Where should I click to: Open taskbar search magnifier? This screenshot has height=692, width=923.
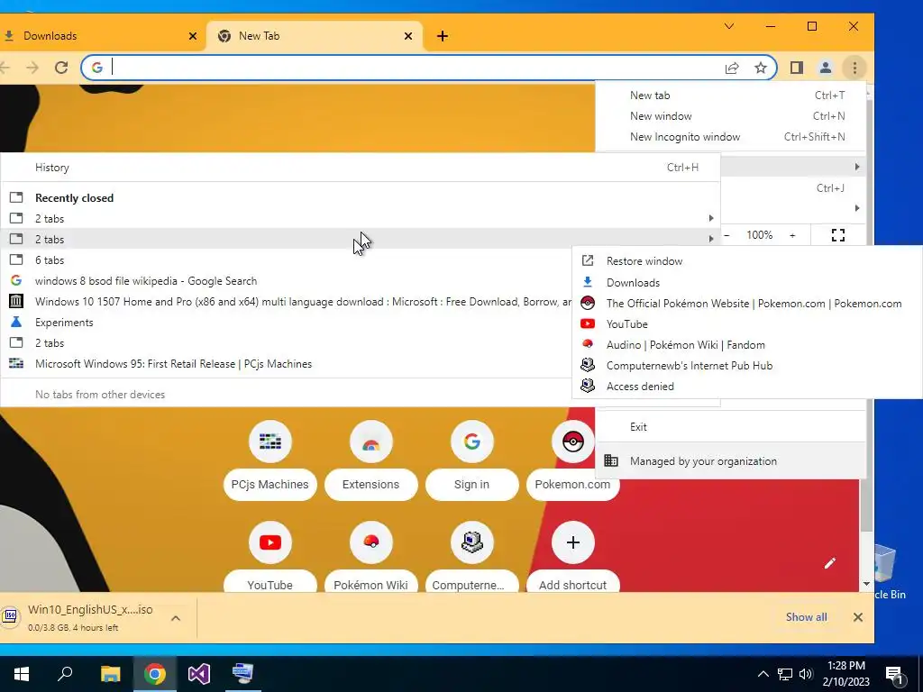tap(65, 674)
